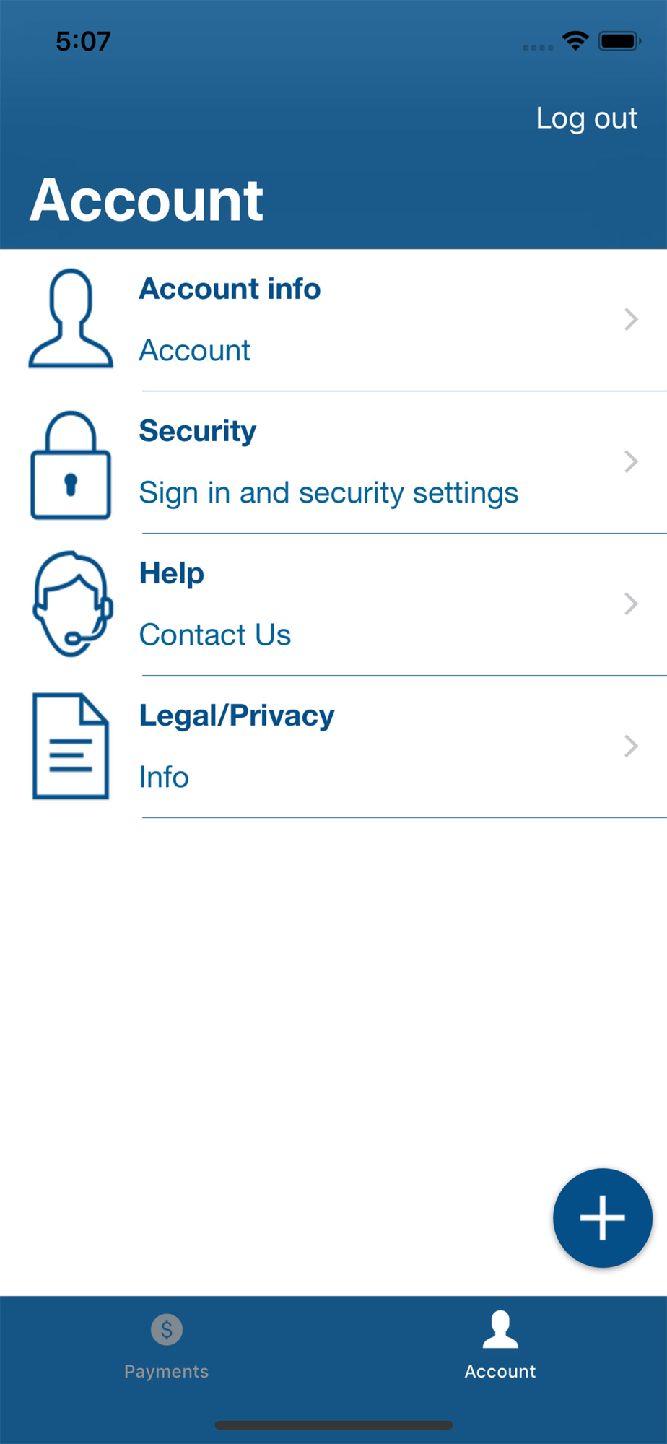Tap the padlock Security icon
The image size is (667, 1444).
71,465
